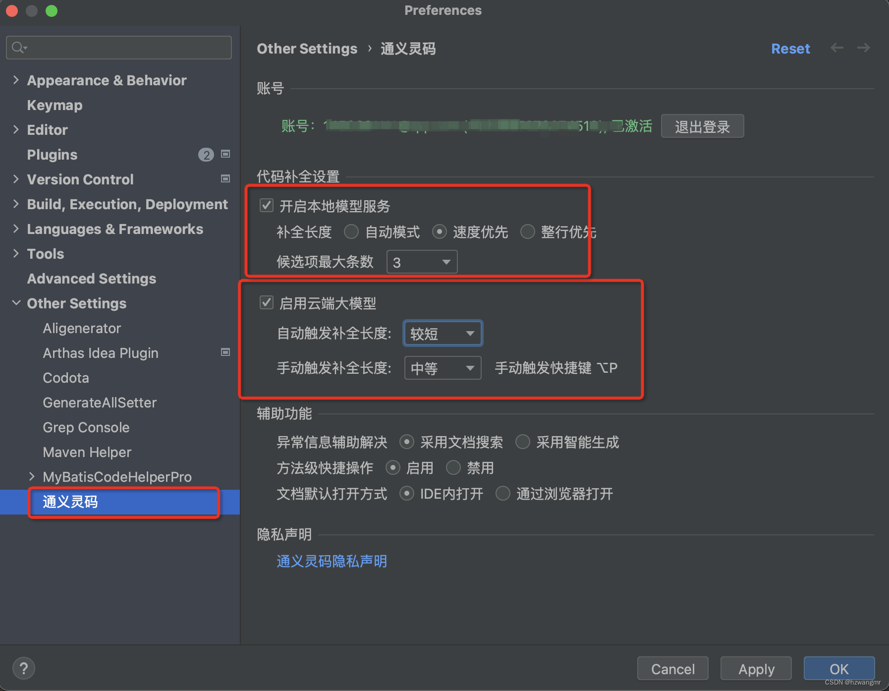This screenshot has height=691, width=889.
Task: Expand Languages & Frameworks chevron
Action: 16,229
